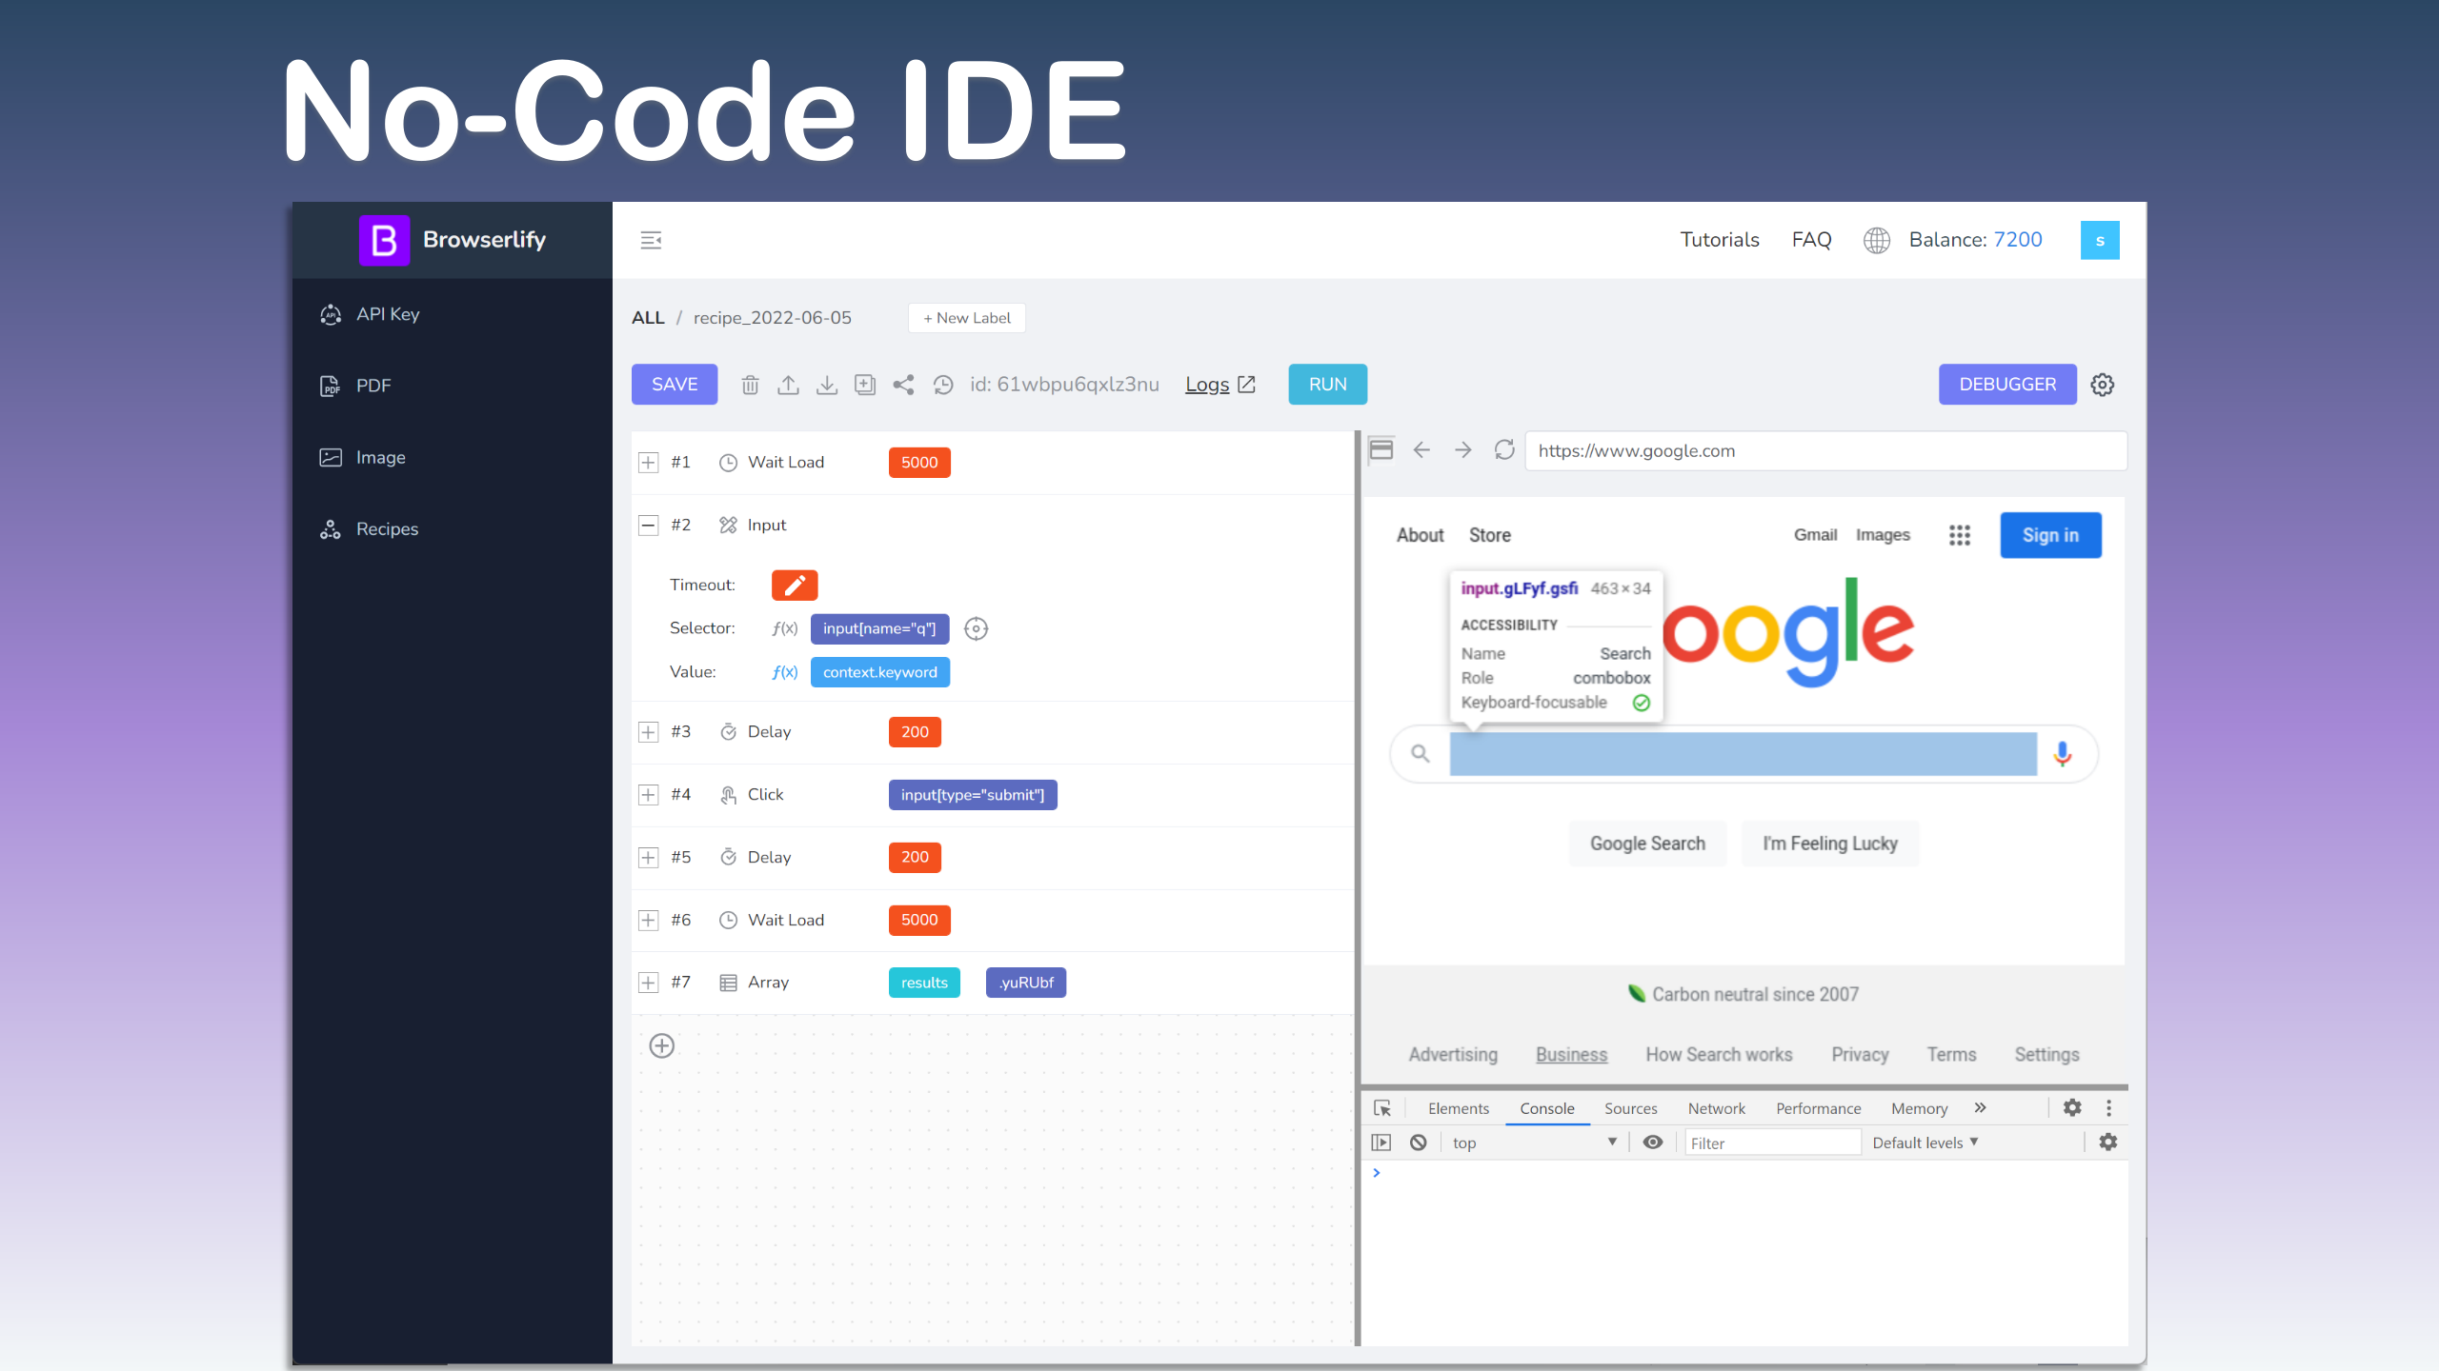Switch to the Console tab

coord(1547,1108)
